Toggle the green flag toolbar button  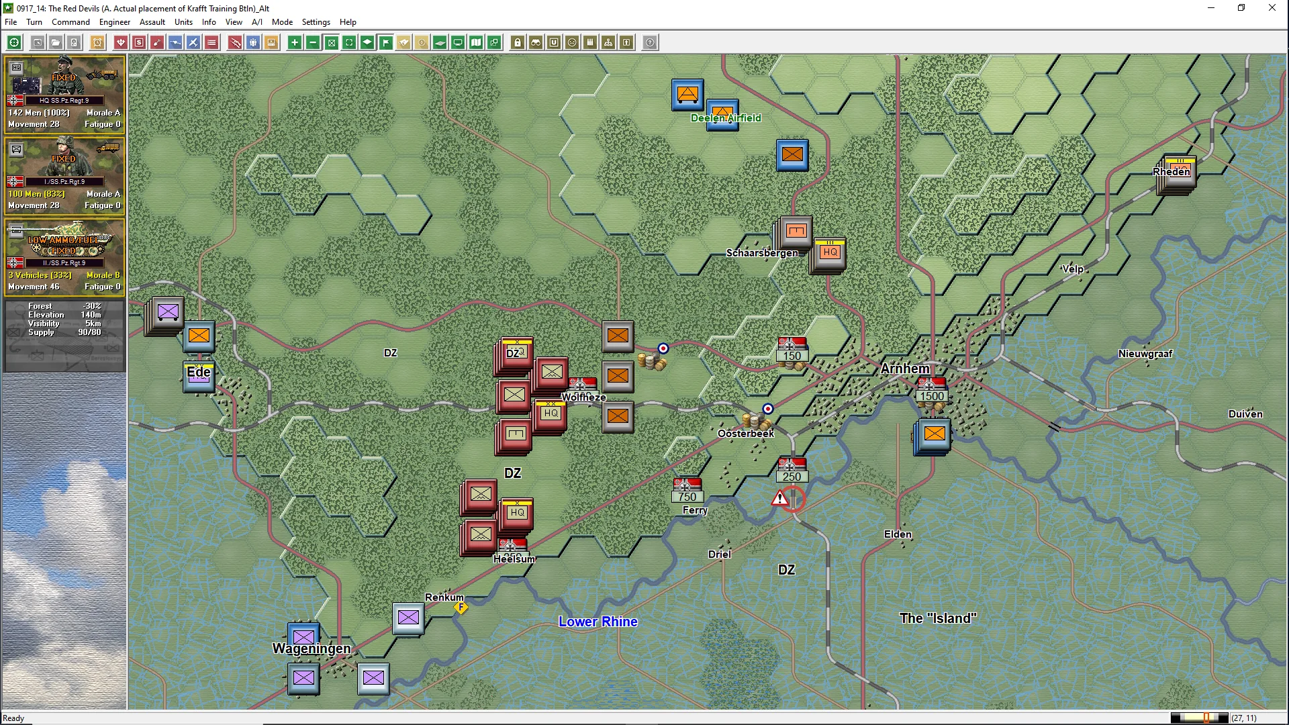tap(385, 43)
